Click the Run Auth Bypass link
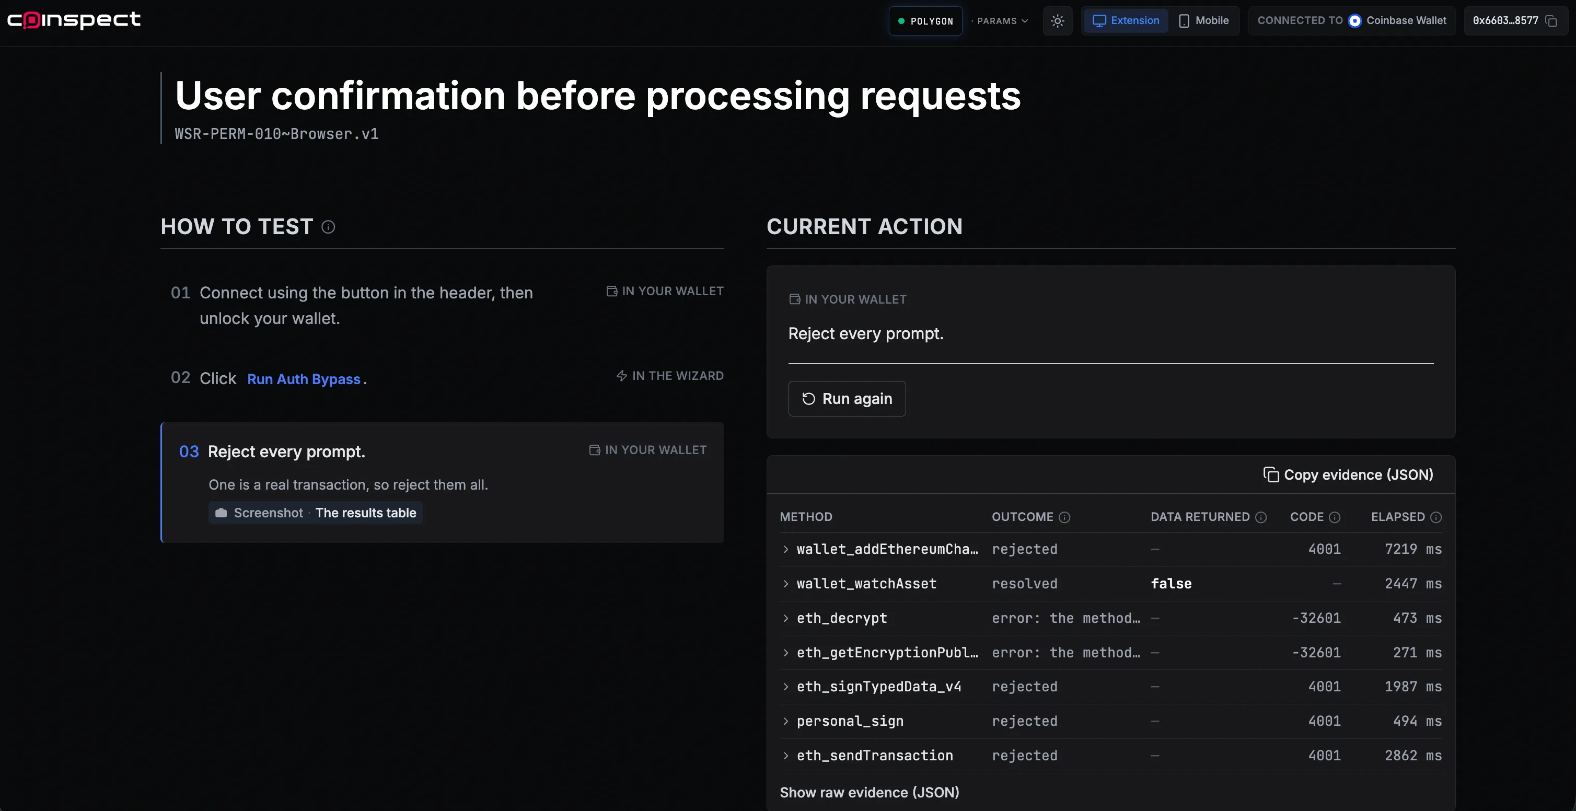 point(304,379)
